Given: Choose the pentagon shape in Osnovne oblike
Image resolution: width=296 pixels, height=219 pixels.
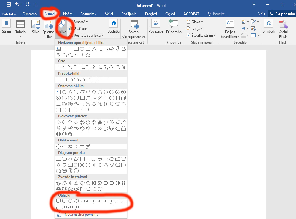Looking at the screenshot, I should 100,92.
